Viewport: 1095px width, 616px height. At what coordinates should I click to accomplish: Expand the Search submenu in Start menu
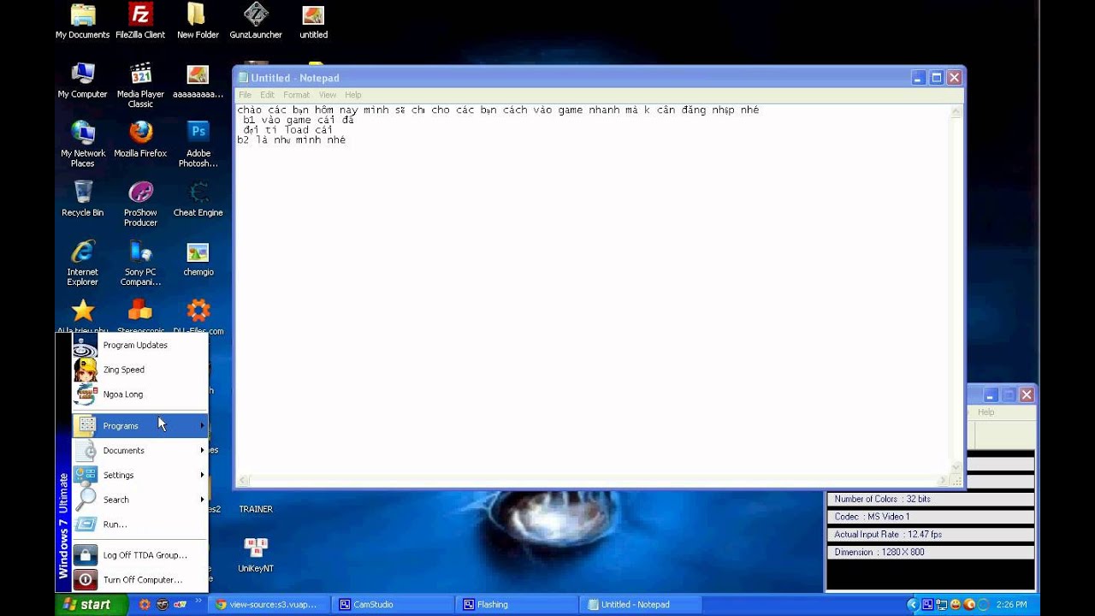(x=140, y=500)
